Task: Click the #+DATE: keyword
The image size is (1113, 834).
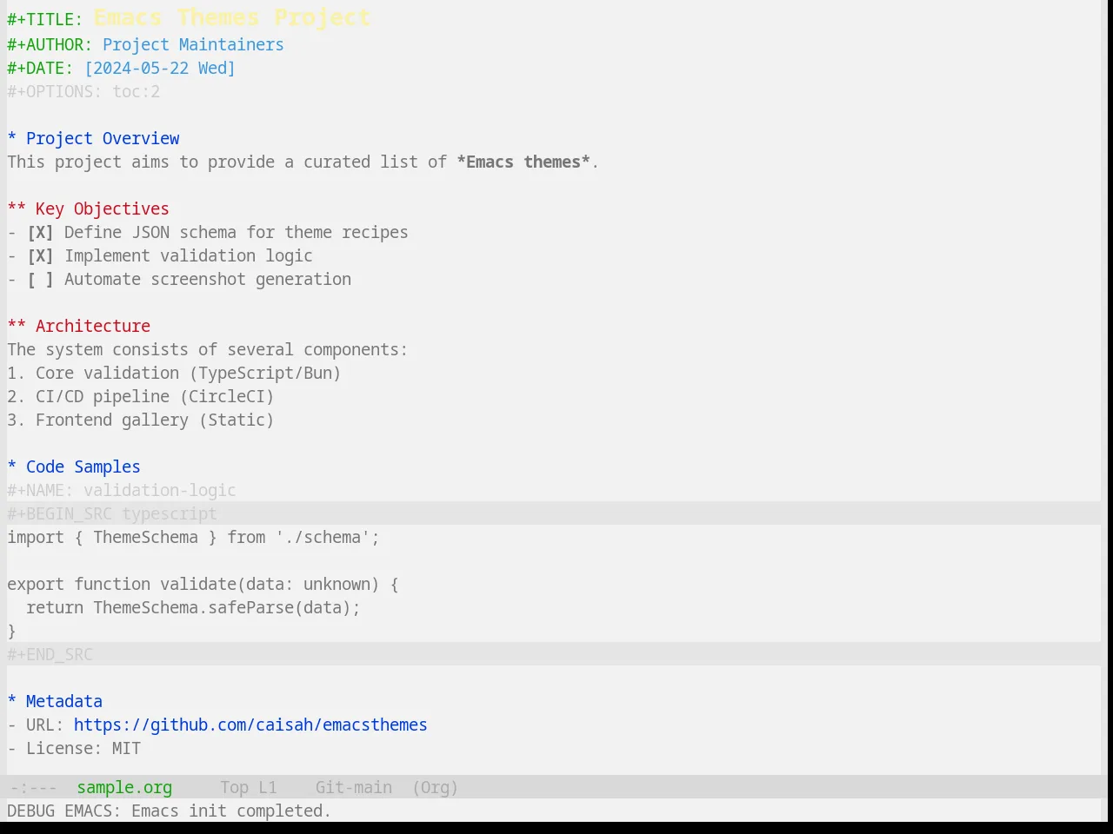Action: [40, 68]
